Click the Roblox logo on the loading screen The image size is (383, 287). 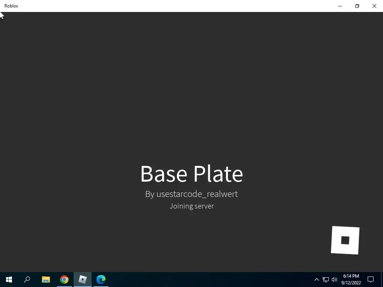[345, 240]
